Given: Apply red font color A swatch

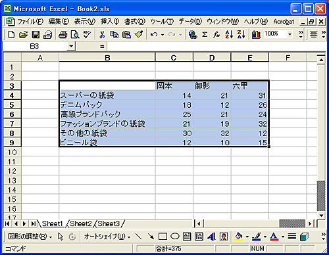Looking at the screenshot, I should (x=274, y=237).
